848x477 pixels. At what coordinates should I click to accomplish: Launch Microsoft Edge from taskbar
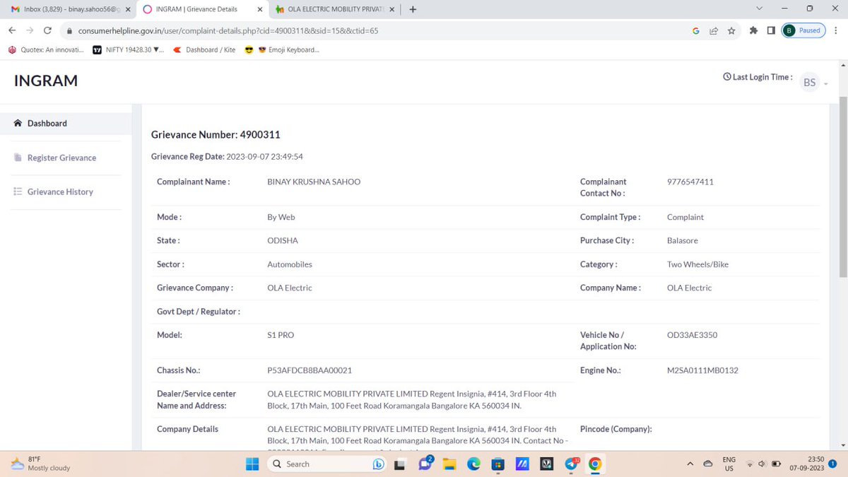[x=473, y=464]
